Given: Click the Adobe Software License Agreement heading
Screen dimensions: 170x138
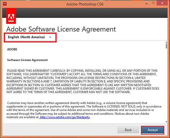Looking at the screenshot, I should (61, 29).
